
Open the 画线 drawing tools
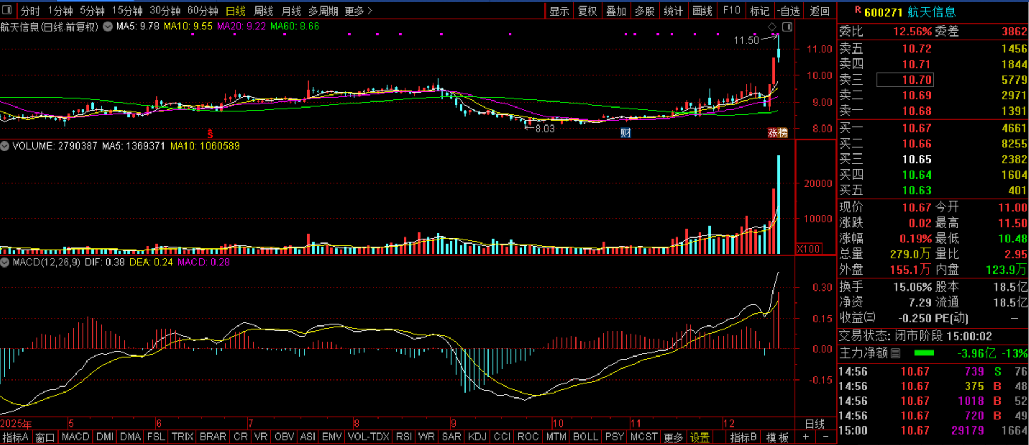coord(702,11)
